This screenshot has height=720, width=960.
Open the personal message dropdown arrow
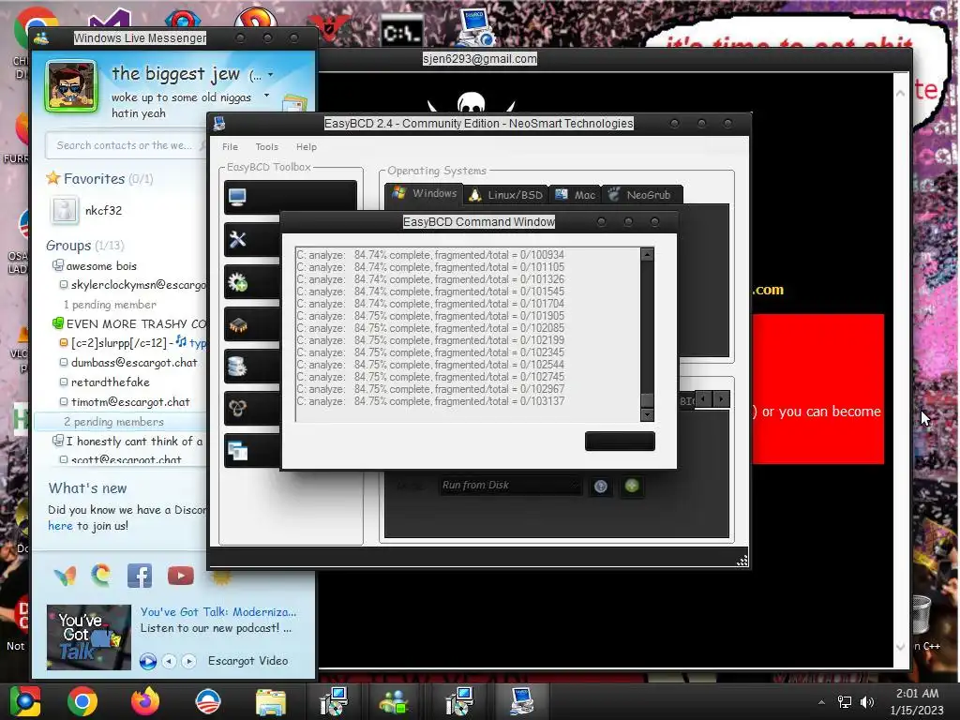[x=266, y=96]
